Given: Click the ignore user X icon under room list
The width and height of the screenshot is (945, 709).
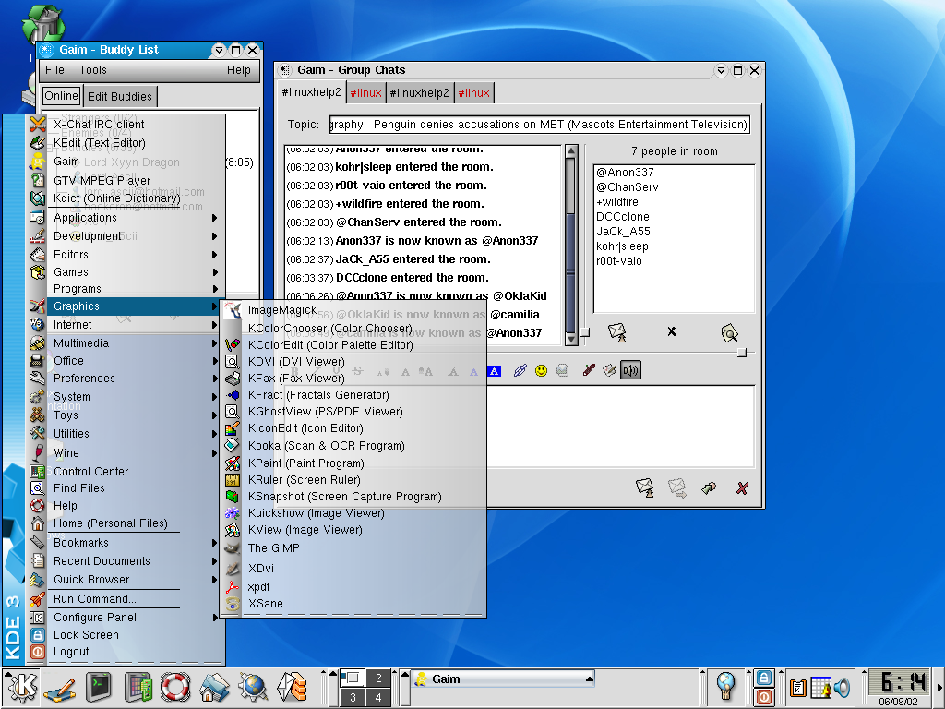Looking at the screenshot, I should (672, 331).
